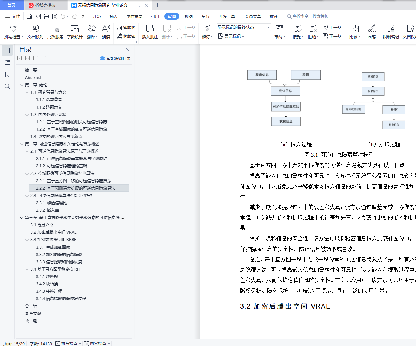
Task: Collapse the 1.2 国内外研究现状 node
Action: click(x=27, y=115)
